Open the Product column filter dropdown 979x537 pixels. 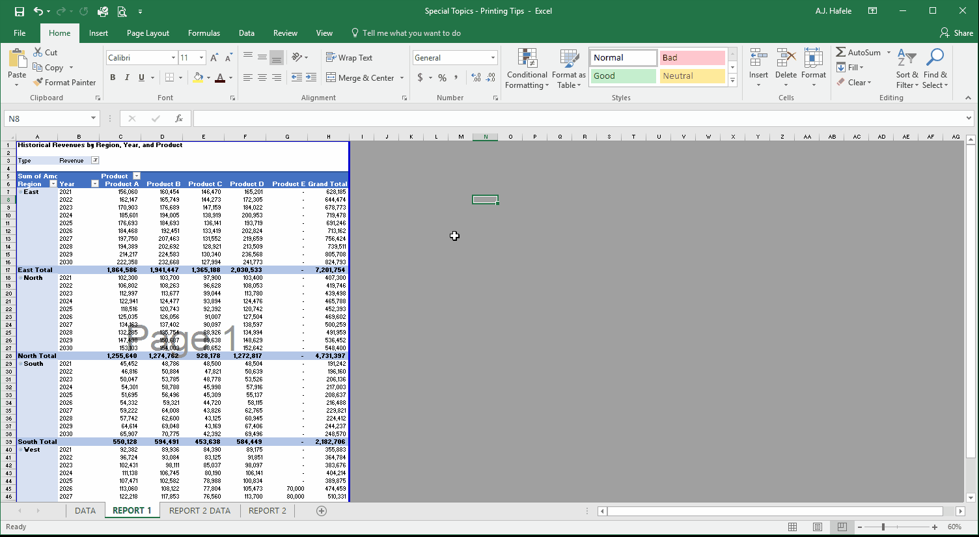(x=137, y=176)
